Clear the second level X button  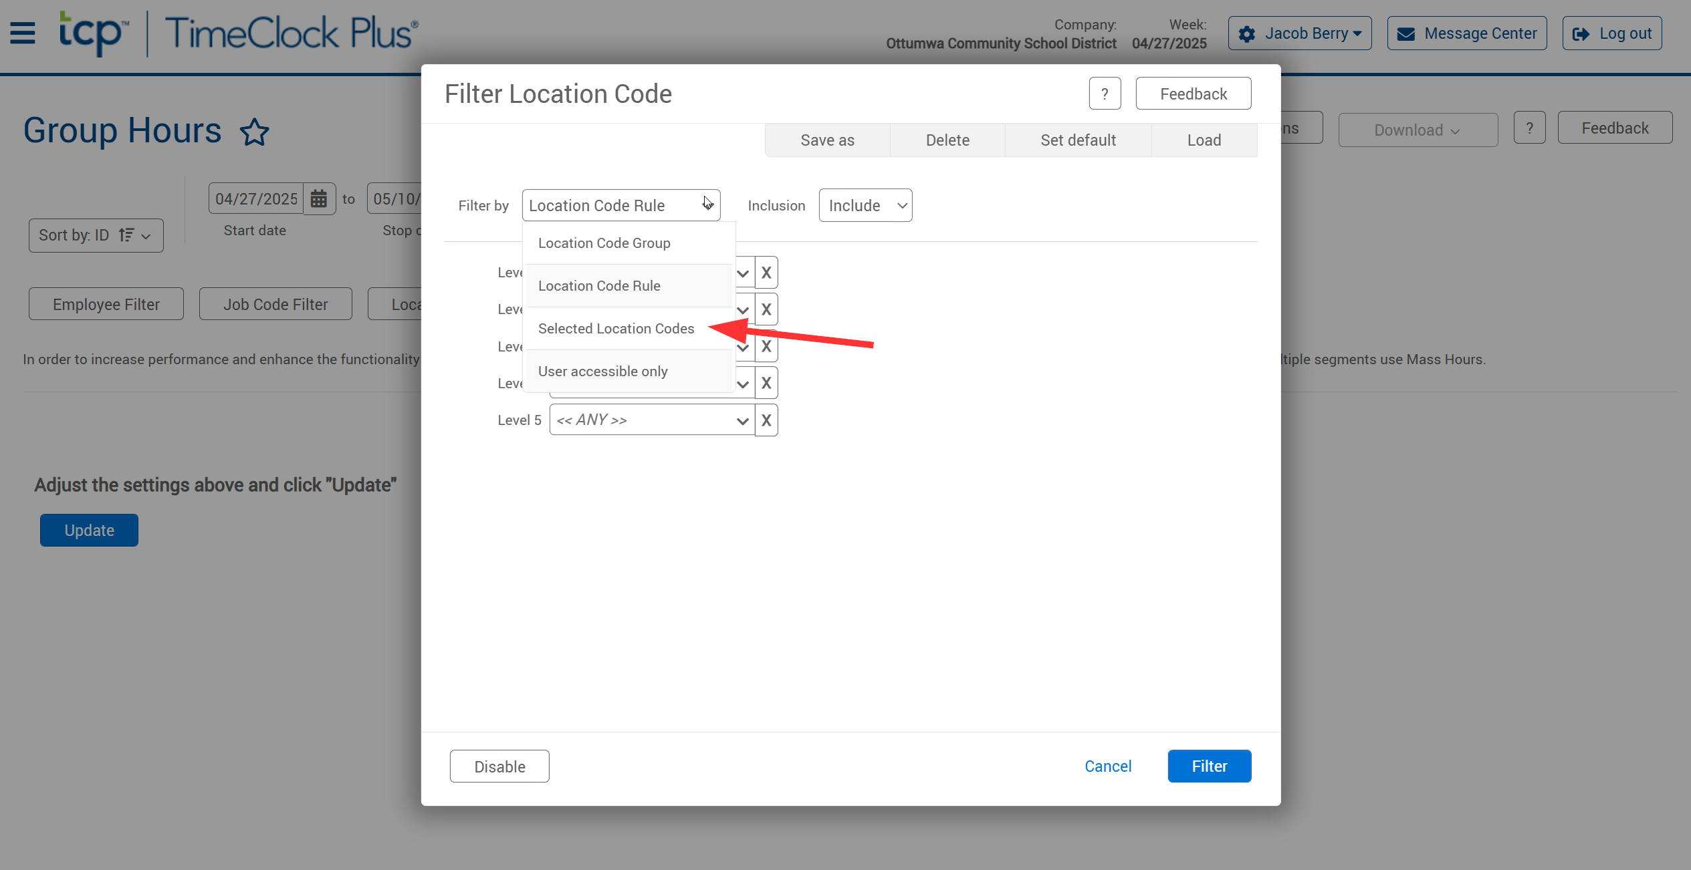[766, 309]
